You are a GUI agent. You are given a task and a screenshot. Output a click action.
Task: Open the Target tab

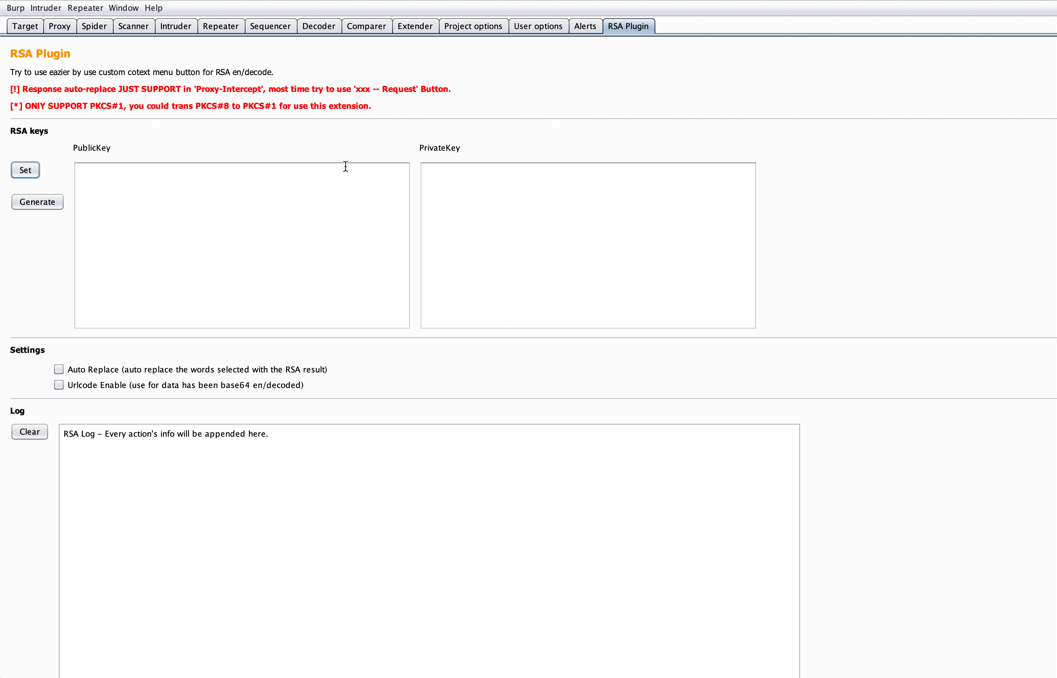25,26
